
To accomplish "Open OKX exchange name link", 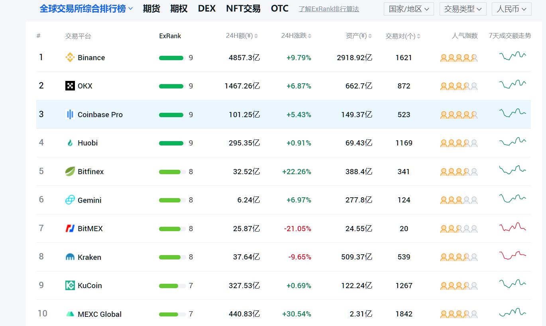I will 85,86.
